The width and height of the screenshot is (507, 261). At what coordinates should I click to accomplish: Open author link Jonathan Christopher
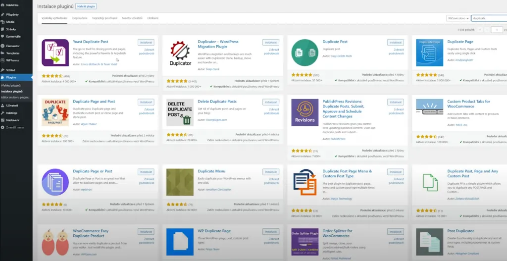(218, 190)
